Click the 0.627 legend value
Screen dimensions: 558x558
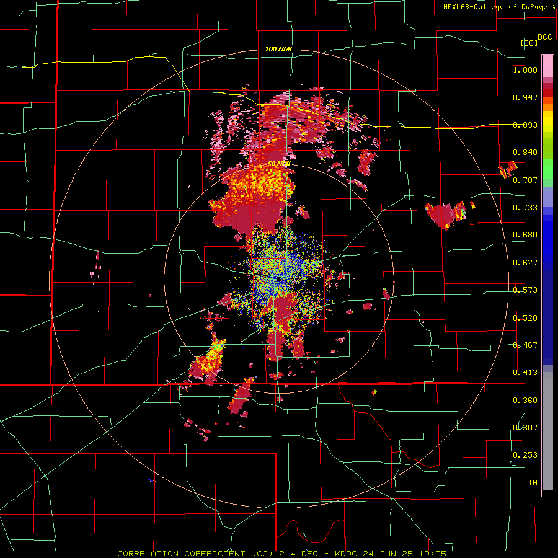525,263
